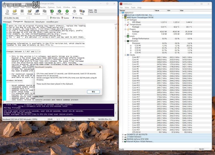
Task: Select the Voltages category icon in HWMonitor
Action: [128, 20]
